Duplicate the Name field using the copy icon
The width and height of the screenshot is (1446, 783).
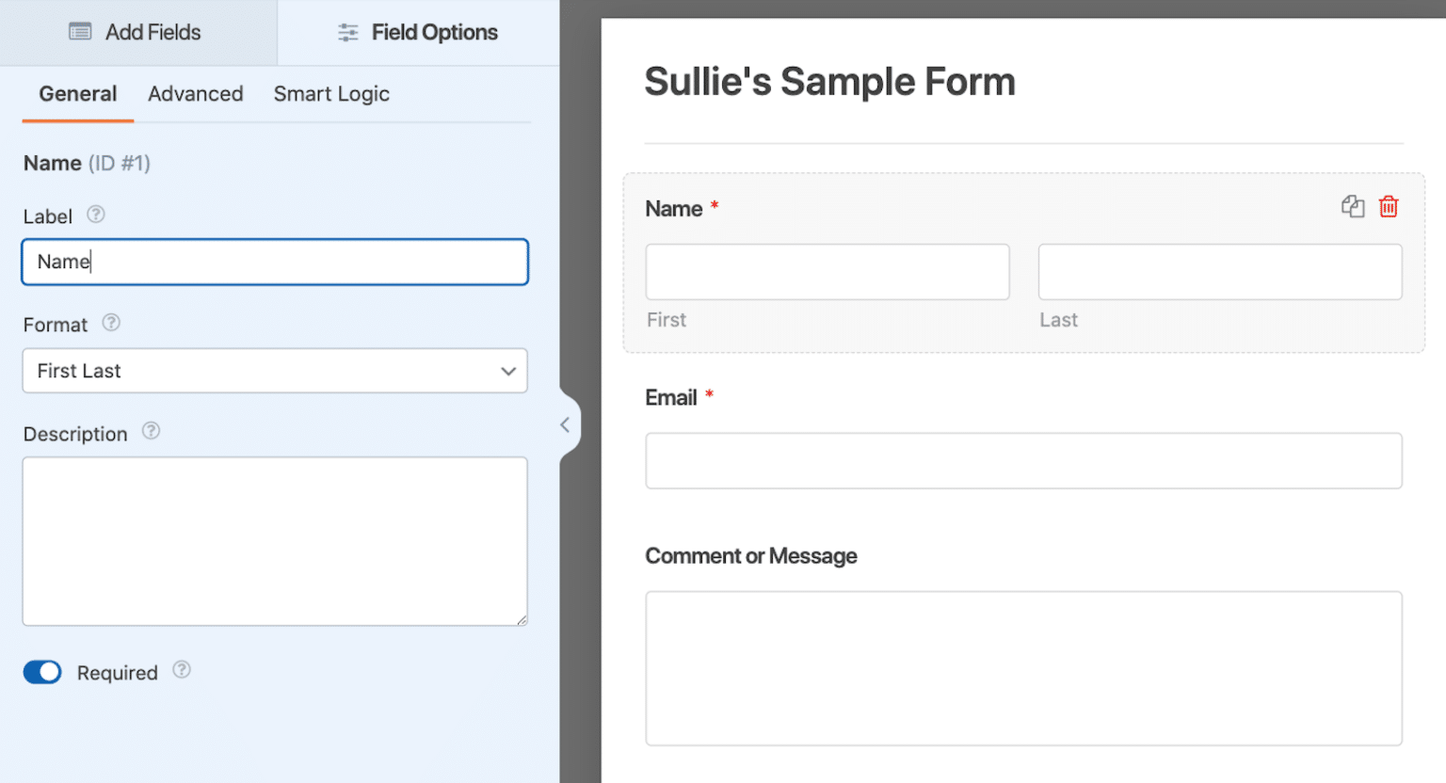tap(1353, 206)
